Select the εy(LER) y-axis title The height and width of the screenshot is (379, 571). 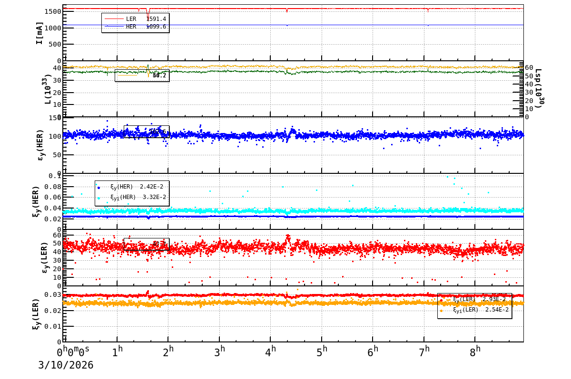46,257
